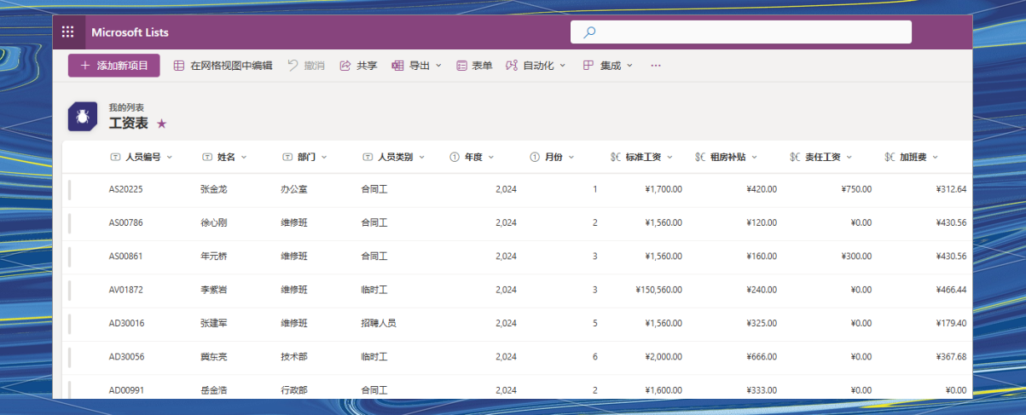The width and height of the screenshot is (1026, 415).
Task: Click the text type icon beside 部门
Action: point(287,157)
